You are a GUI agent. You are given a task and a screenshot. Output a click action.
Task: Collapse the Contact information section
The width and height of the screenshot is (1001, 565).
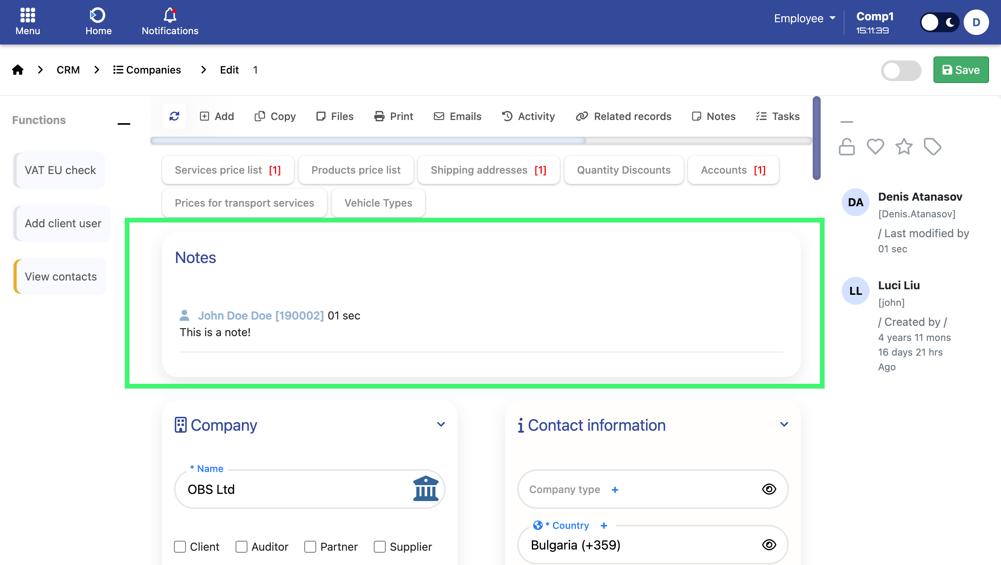pyautogui.click(x=784, y=424)
